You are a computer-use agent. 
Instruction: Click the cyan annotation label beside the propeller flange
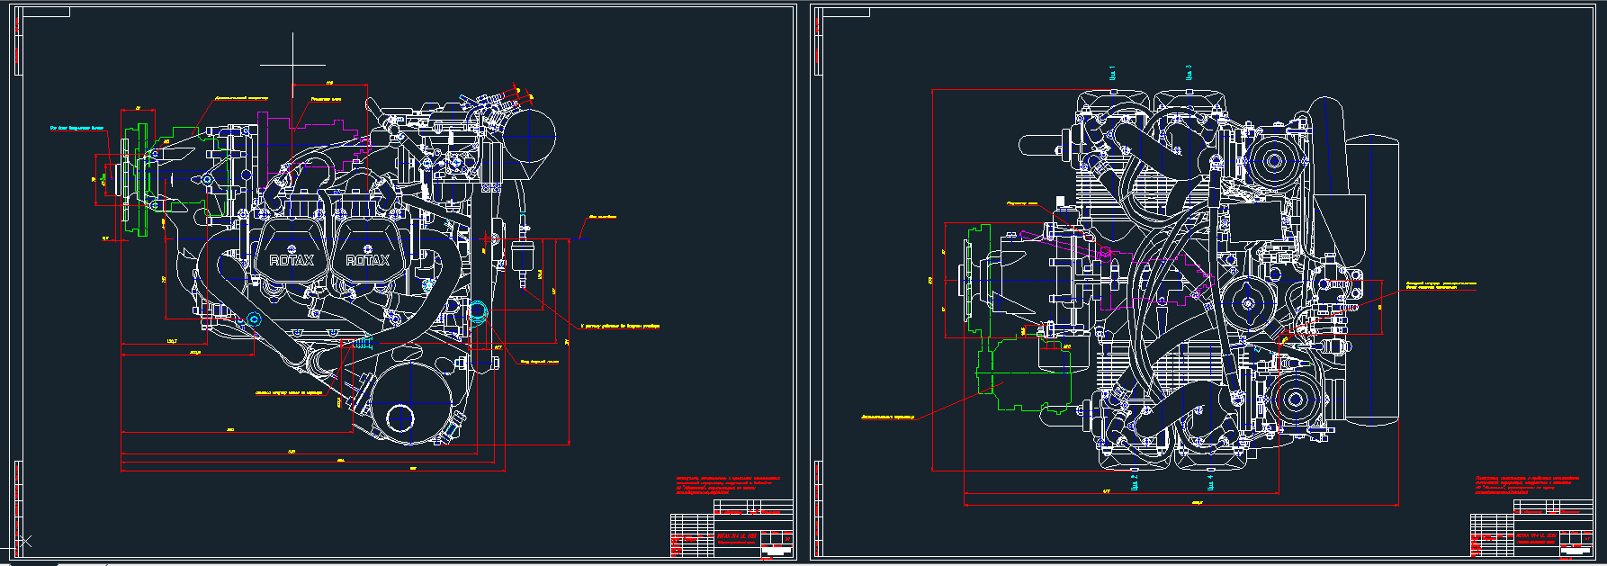click(76, 129)
